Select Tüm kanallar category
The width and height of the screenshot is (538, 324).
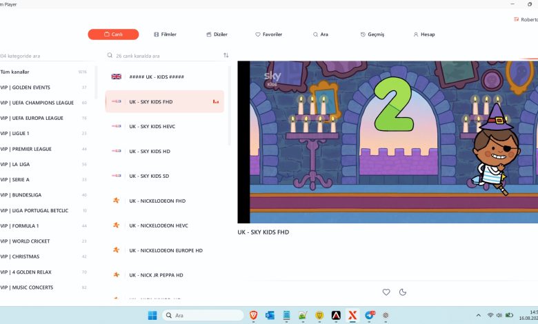43,72
